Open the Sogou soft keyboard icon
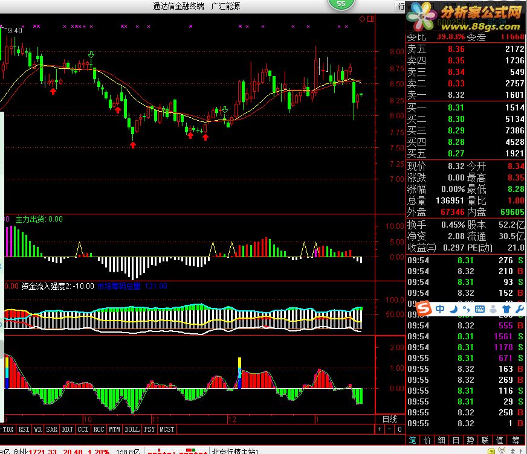Screen dimensions: 527x454 click(480, 309)
